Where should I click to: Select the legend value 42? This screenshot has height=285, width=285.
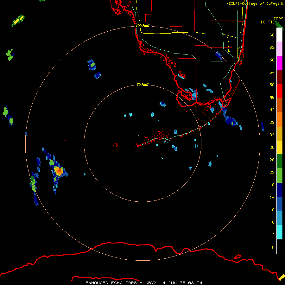tap(272, 110)
